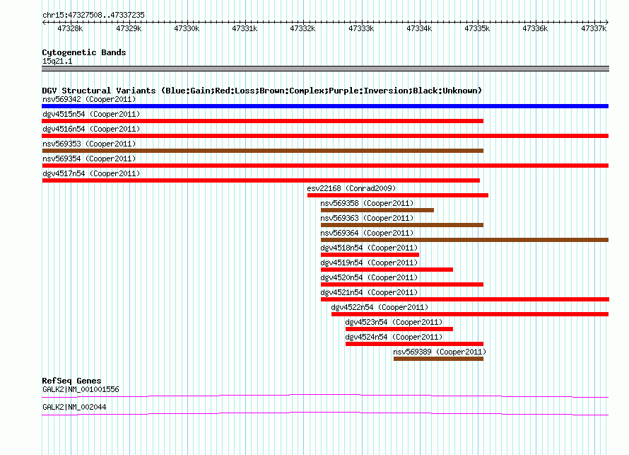This screenshot has height=455, width=629.
Task: Click the 47329k ruler position
Action: point(129,28)
